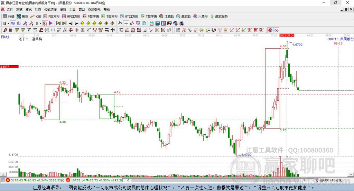Image resolution: width=354 pixels, height=191 pixels.
Task: Open the 江恩 menu
Action: pos(38,9)
